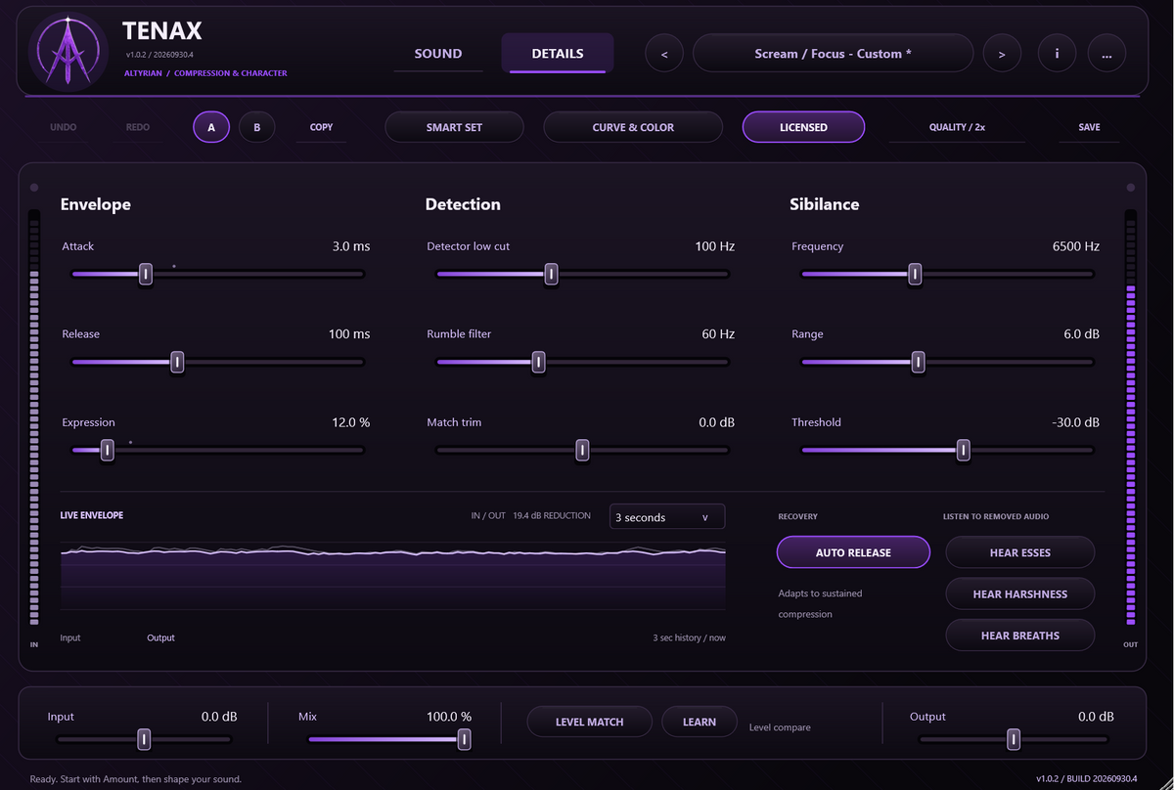Viewport: 1174px width, 790px height.
Task: Select the Details tab
Action: pos(558,54)
